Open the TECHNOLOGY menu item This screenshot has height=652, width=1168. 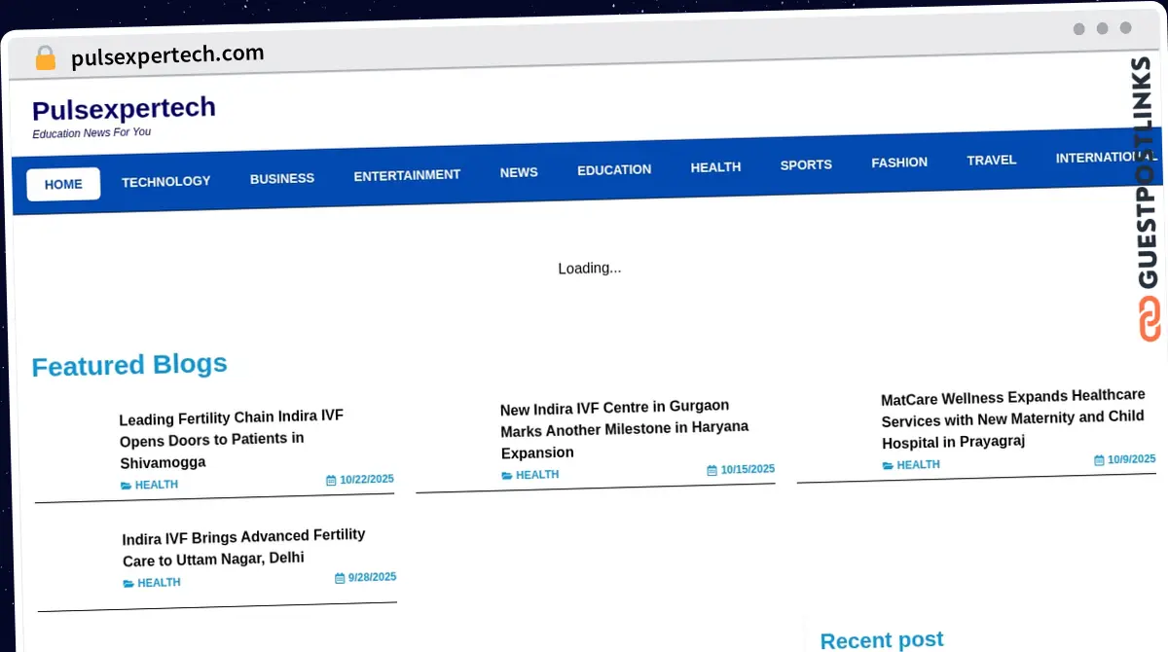tap(165, 181)
